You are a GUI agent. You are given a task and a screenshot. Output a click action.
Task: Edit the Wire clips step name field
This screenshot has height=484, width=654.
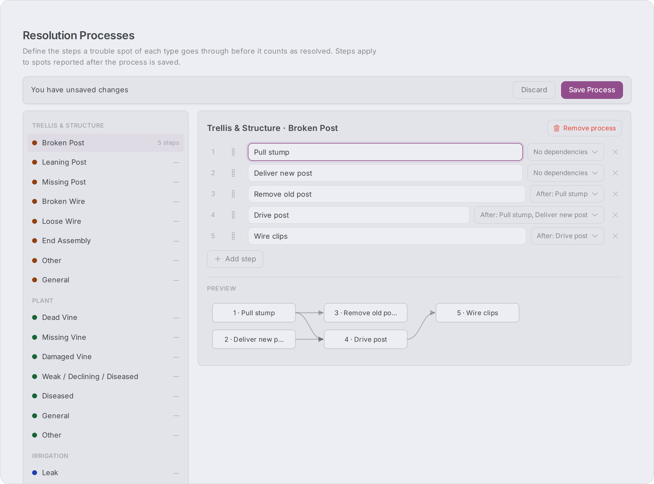pos(387,236)
